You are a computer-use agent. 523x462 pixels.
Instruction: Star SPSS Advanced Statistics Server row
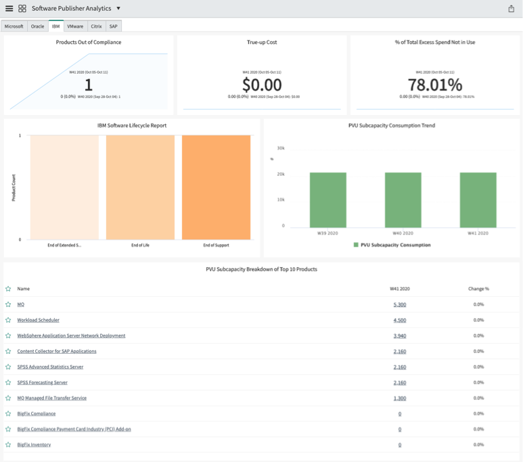point(8,367)
